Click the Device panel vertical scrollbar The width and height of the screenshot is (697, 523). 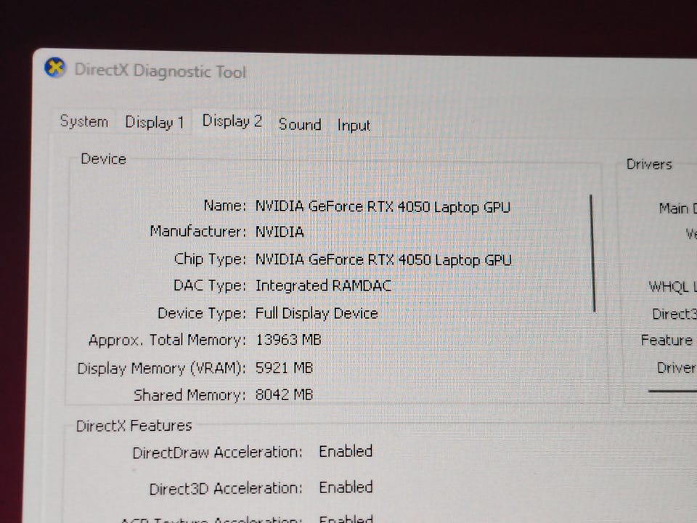point(592,253)
